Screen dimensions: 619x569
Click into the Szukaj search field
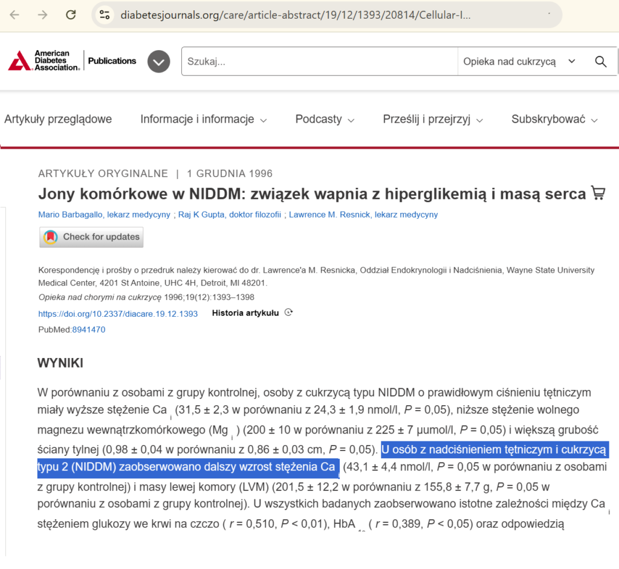(x=319, y=62)
